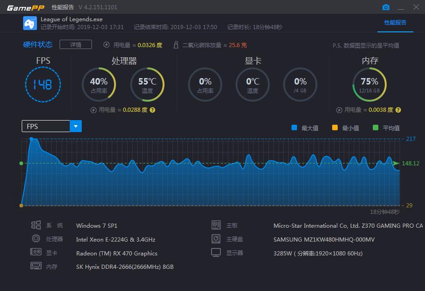The image size is (425, 291).
Task: Switch to the 性能报告 tab
Action: (395, 23)
